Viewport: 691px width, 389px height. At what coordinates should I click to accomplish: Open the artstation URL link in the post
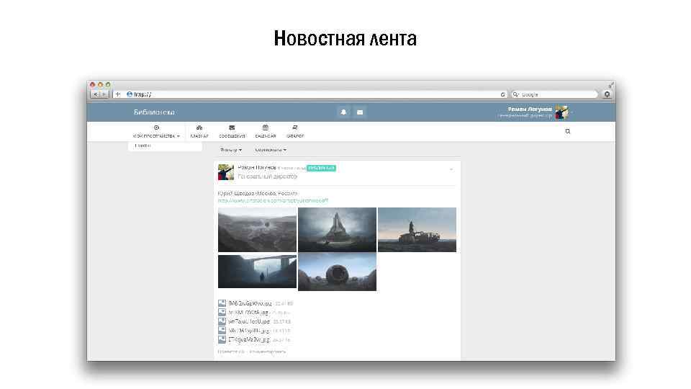tap(273, 200)
